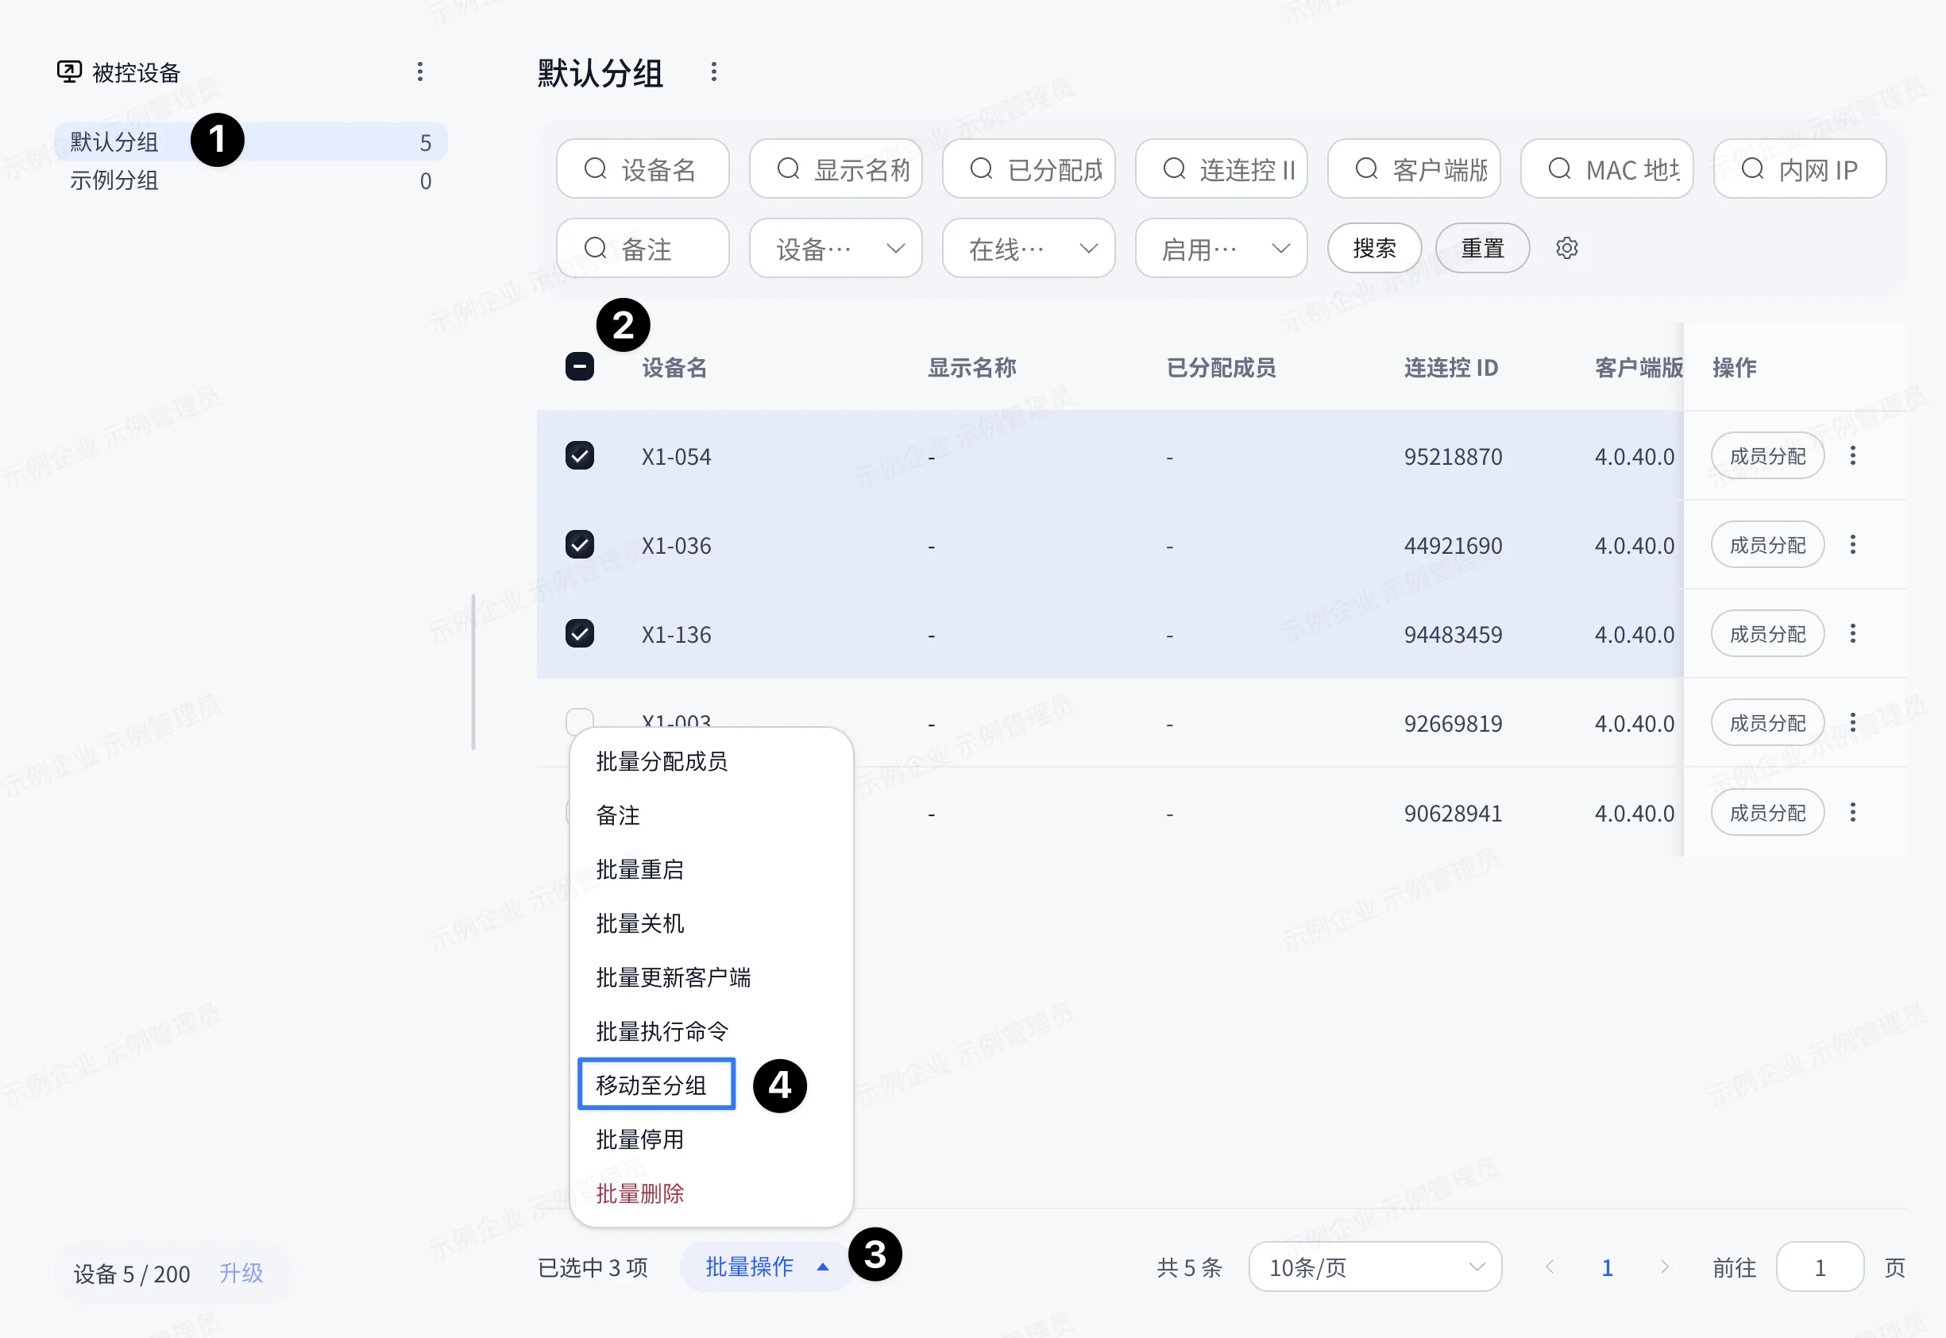
Task: Click the 升级 upgrade link
Action: click(241, 1273)
